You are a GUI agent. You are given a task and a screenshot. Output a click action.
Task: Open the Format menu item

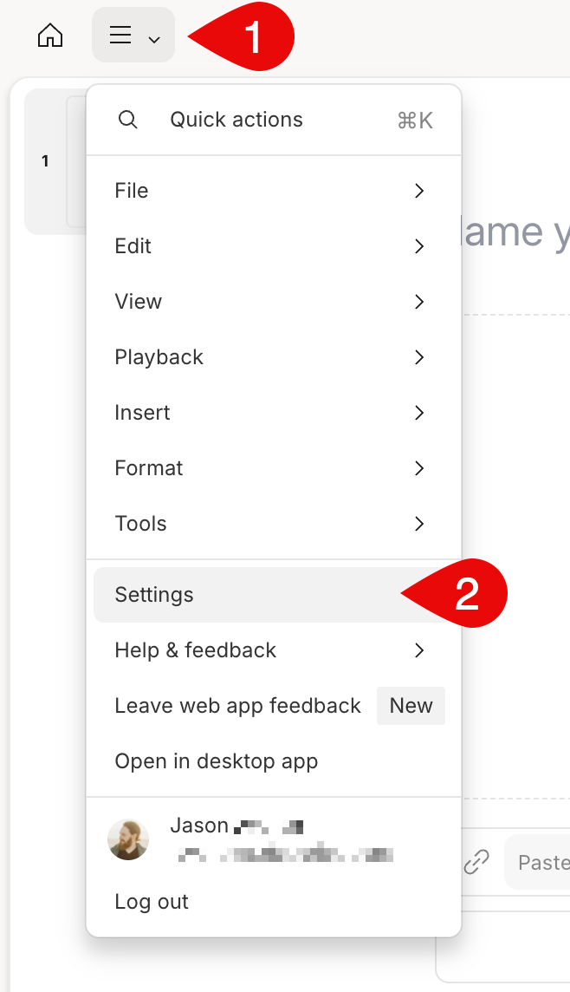click(x=274, y=468)
